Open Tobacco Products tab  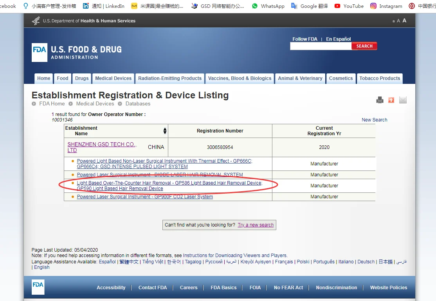tap(380, 78)
